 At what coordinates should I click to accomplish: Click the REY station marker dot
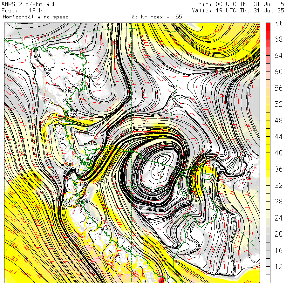63,126
